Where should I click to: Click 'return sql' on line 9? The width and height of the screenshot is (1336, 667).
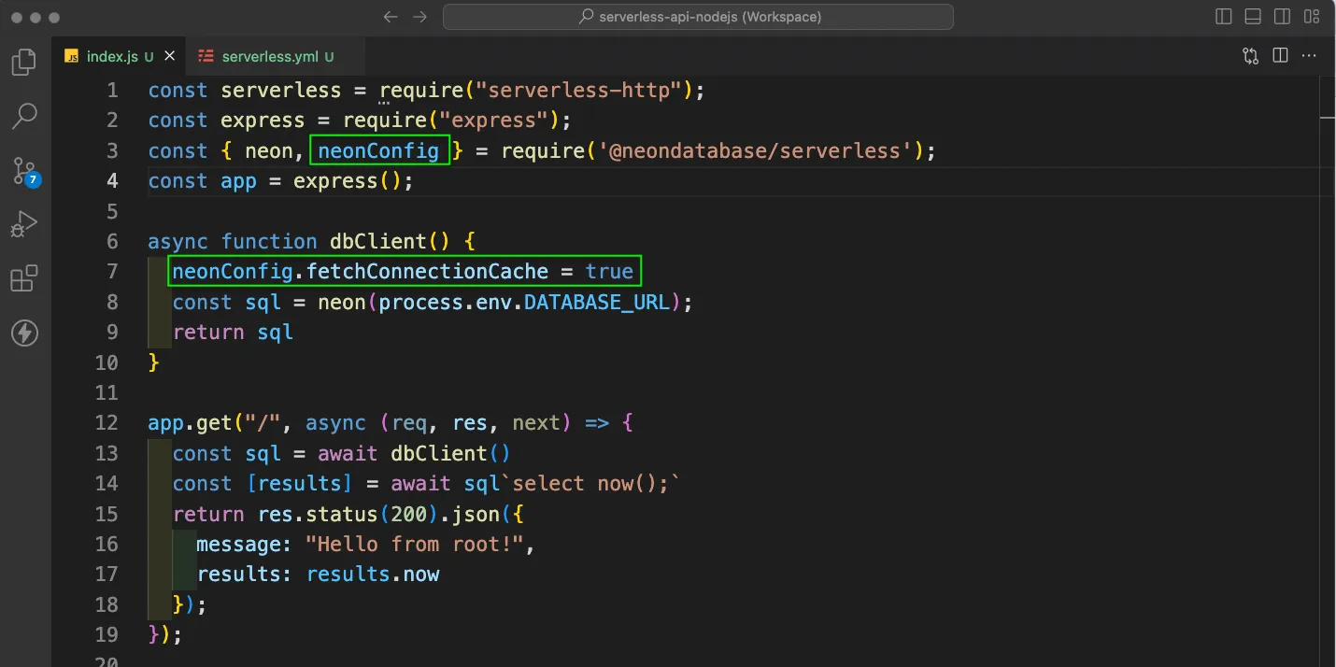[x=233, y=333]
